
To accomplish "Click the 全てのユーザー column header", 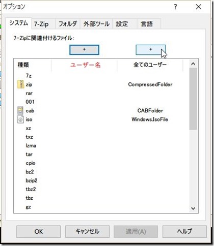I will 150,65.
